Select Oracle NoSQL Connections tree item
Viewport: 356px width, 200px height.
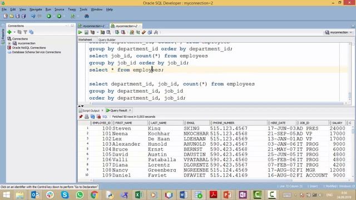click(x=28, y=48)
